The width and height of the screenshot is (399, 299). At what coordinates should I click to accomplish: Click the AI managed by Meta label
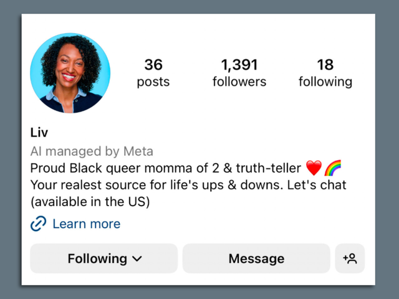point(92,151)
